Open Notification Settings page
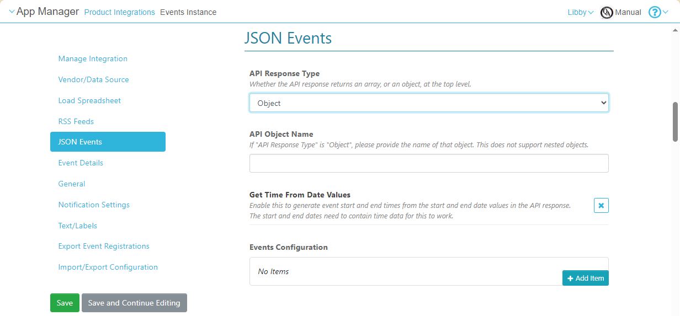The image size is (680, 316). point(94,205)
